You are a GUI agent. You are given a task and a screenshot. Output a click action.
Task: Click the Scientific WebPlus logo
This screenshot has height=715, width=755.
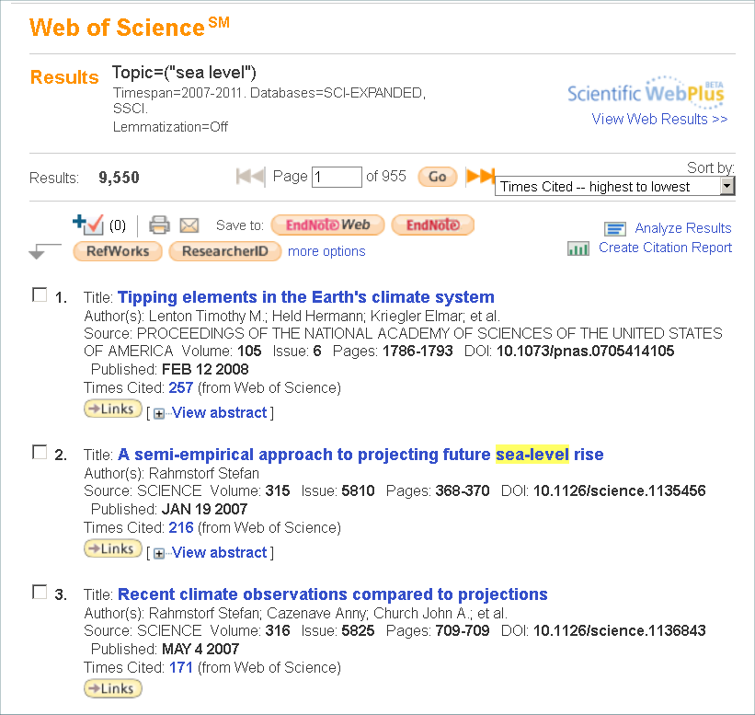[x=646, y=92]
